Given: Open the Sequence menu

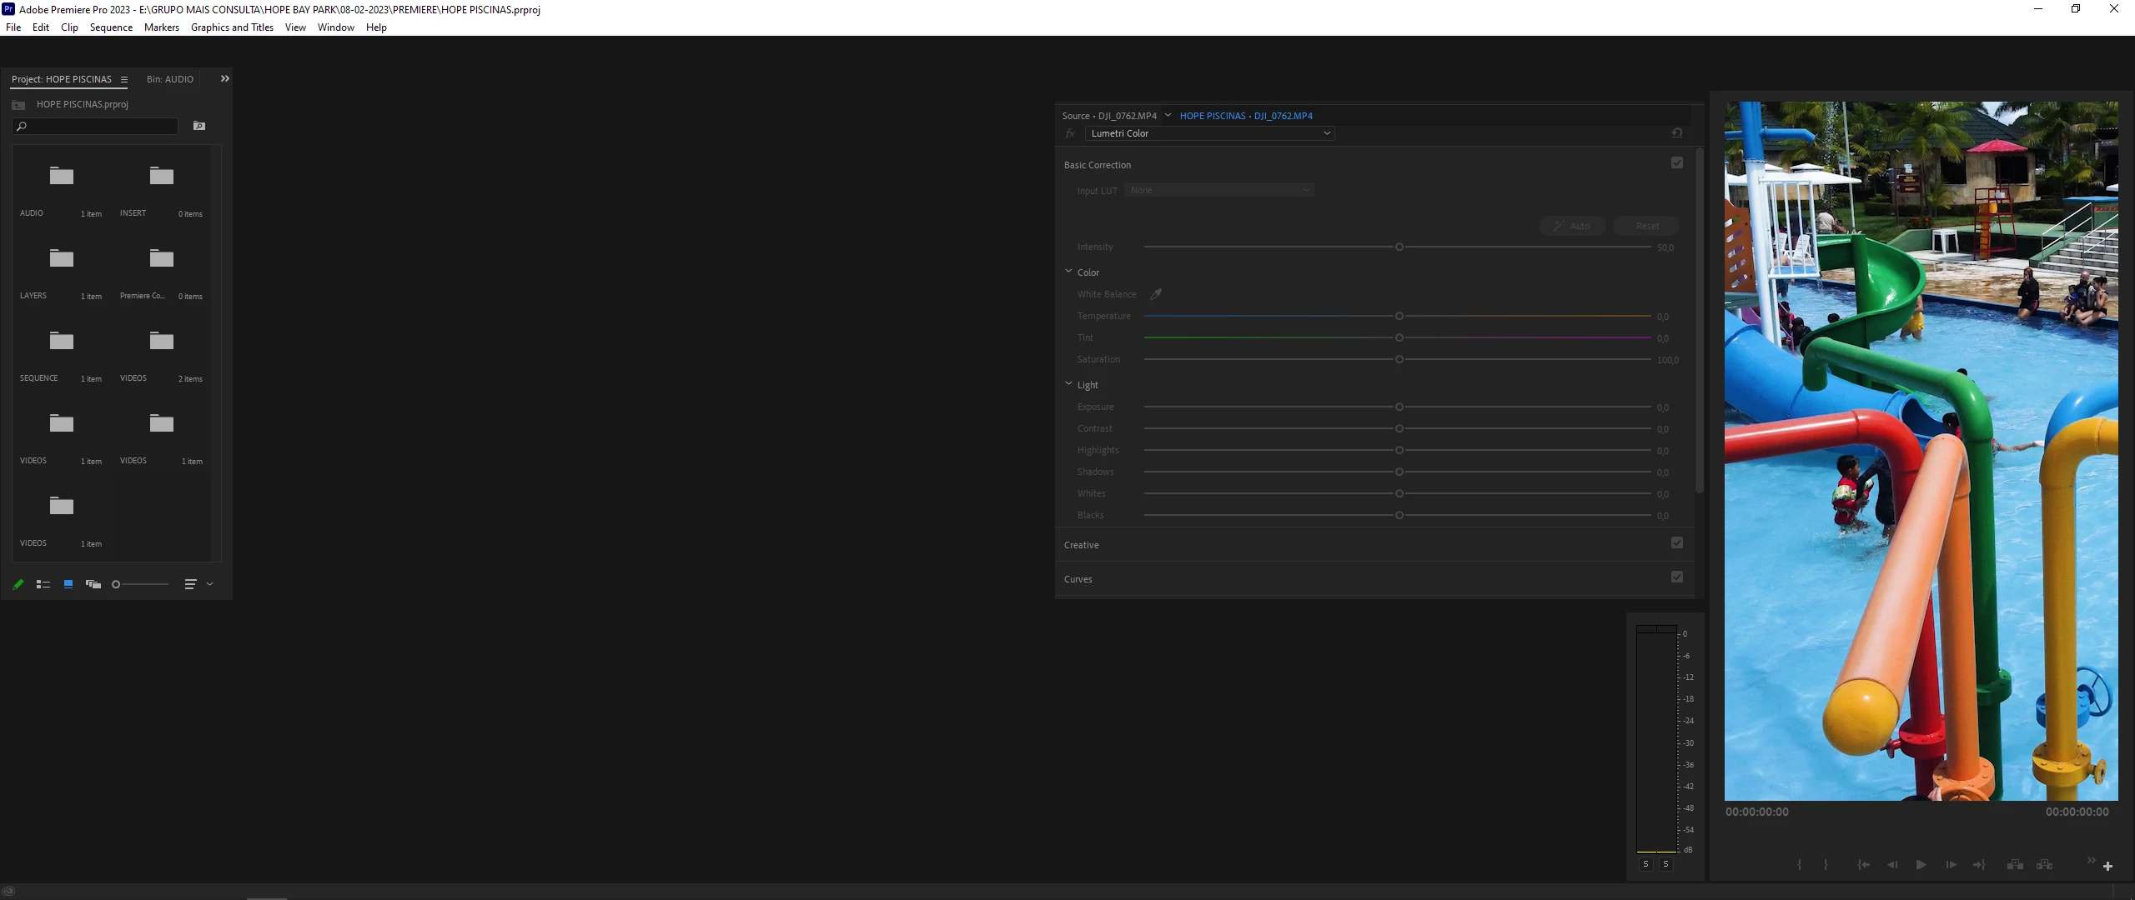Looking at the screenshot, I should point(111,27).
